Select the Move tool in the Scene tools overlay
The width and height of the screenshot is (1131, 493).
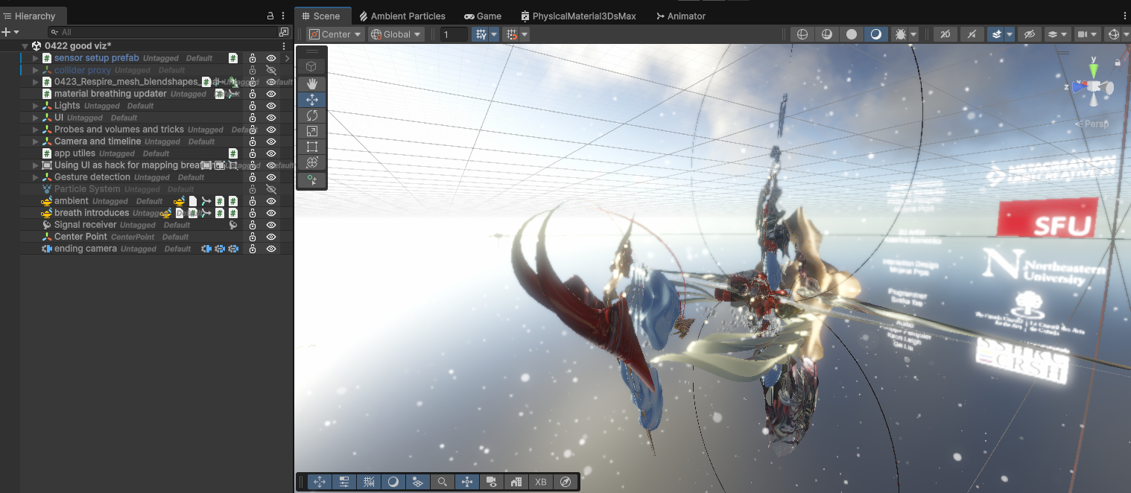point(311,100)
